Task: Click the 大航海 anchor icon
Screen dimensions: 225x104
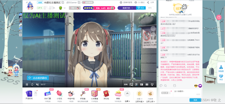Action: coord(150,94)
